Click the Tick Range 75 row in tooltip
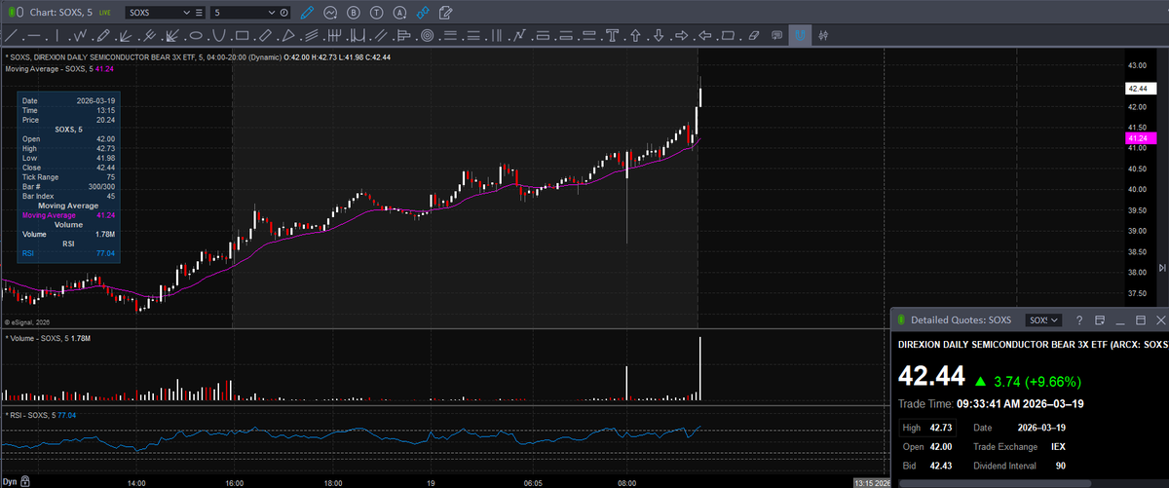The width and height of the screenshot is (1169, 488). tap(68, 177)
